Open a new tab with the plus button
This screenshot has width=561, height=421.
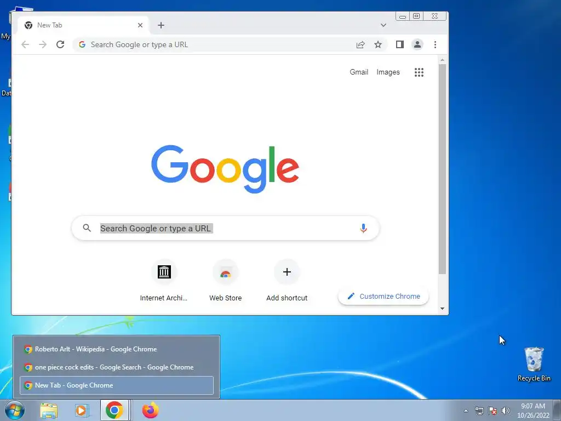[161, 25]
